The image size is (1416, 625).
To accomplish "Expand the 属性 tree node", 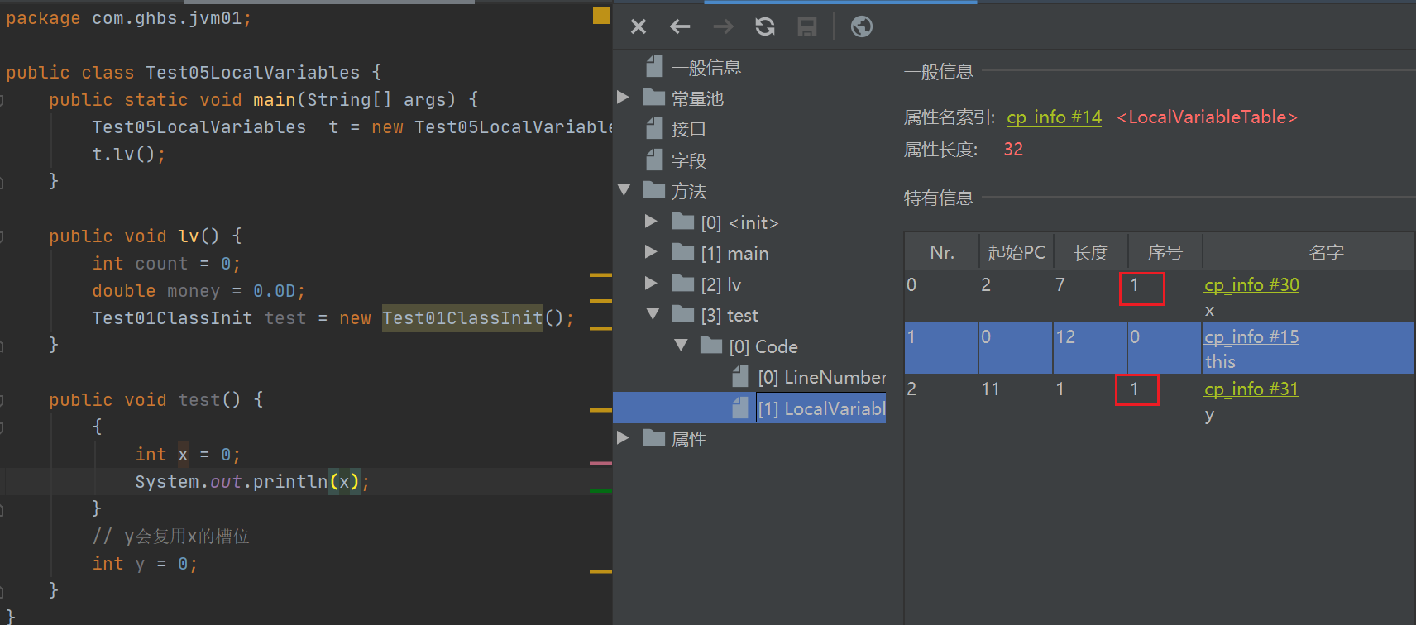I will (x=624, y=438).
